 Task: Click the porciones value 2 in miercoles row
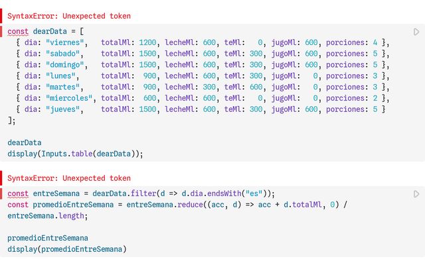click(x=375, y=98)
